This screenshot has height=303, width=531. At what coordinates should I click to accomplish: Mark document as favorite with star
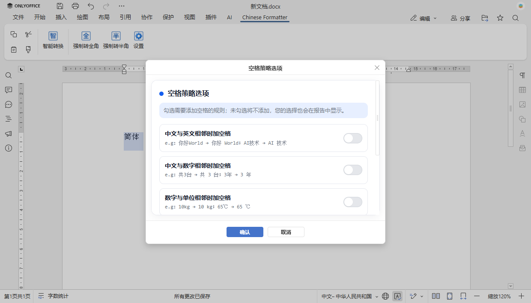[500, 18]
